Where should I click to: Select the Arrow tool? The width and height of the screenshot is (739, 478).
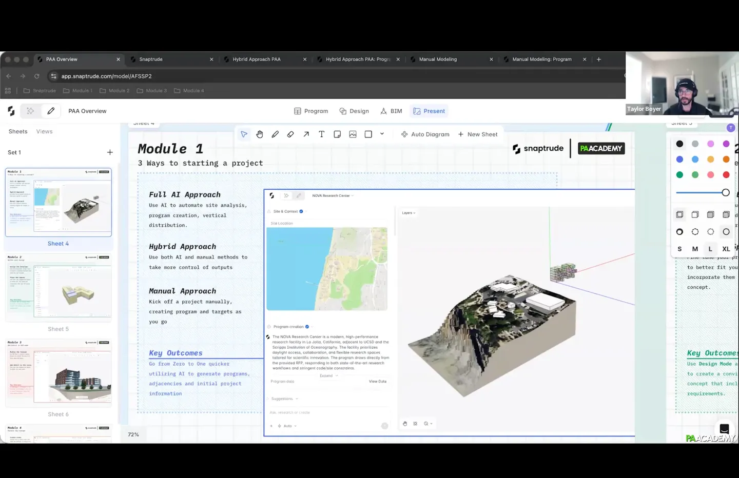coord(306,134)
